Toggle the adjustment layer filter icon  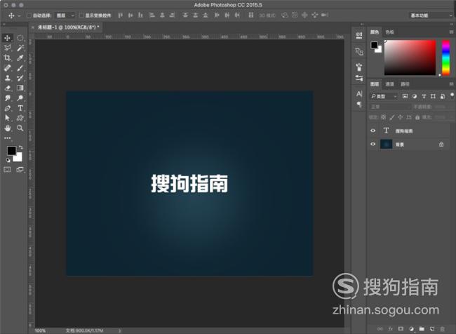(415, 96)
